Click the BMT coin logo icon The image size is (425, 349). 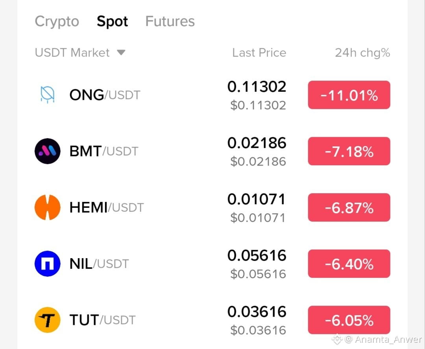point(48,151)
